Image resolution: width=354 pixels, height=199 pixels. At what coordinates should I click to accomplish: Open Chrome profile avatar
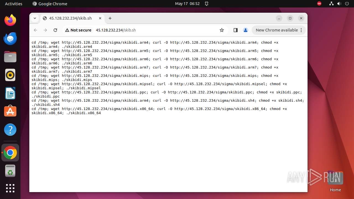click(x=245, y=30)
